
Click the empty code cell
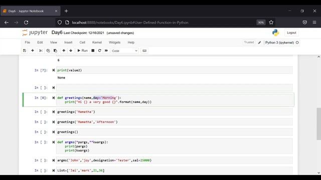point(175,88)
